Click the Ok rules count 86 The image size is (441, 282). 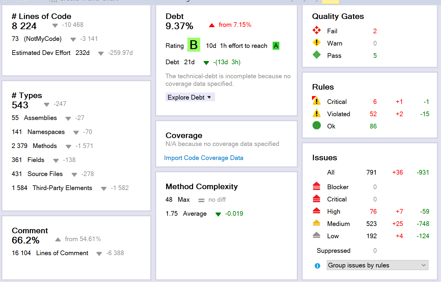[373, 126]
